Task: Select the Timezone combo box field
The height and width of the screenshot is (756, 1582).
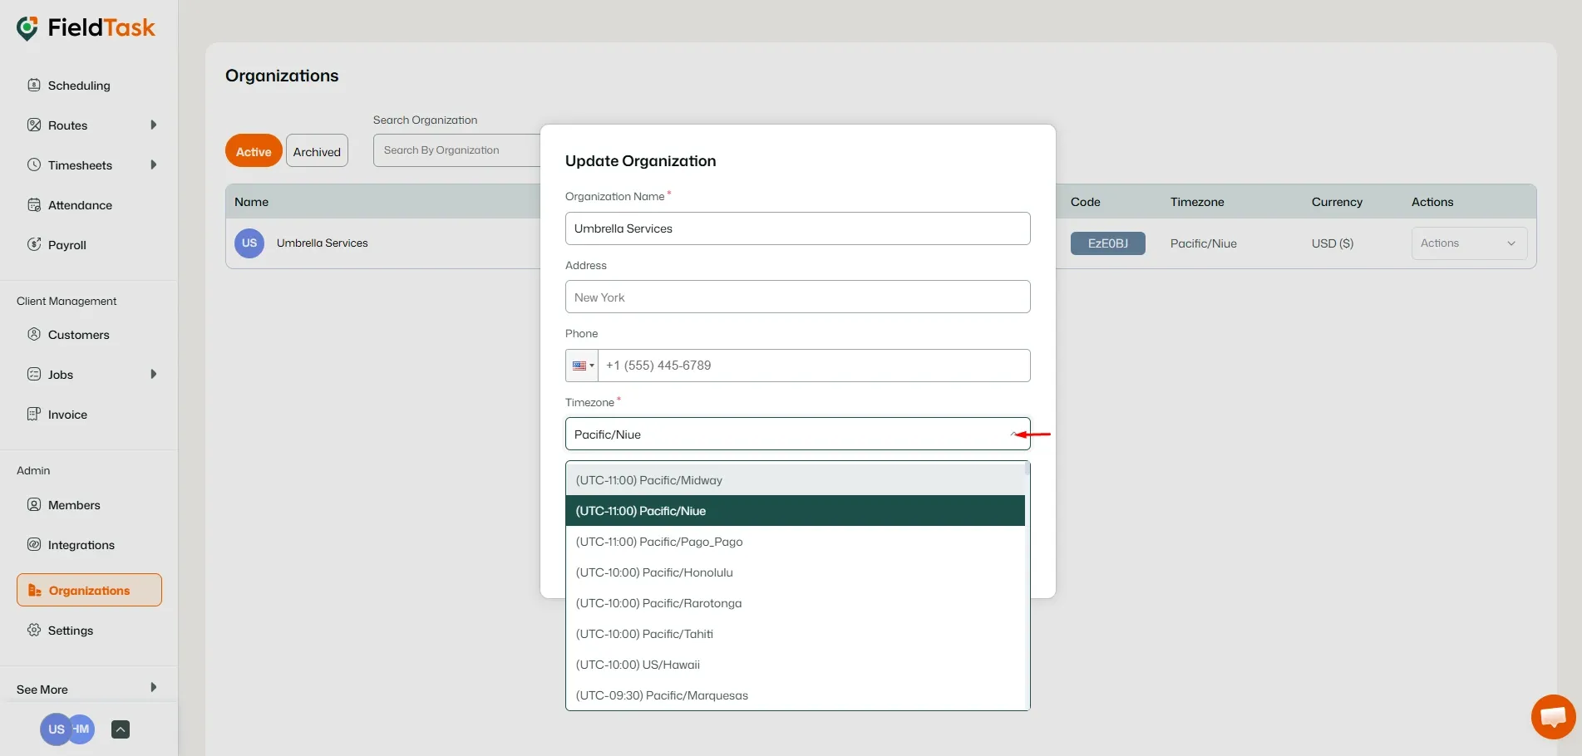Action: coord(797,434)
